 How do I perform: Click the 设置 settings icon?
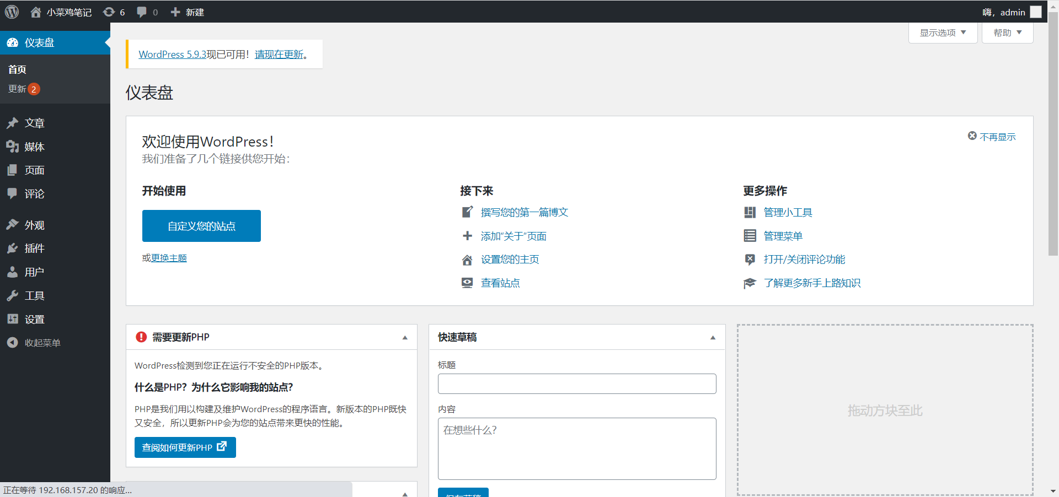tap(13, 319)
